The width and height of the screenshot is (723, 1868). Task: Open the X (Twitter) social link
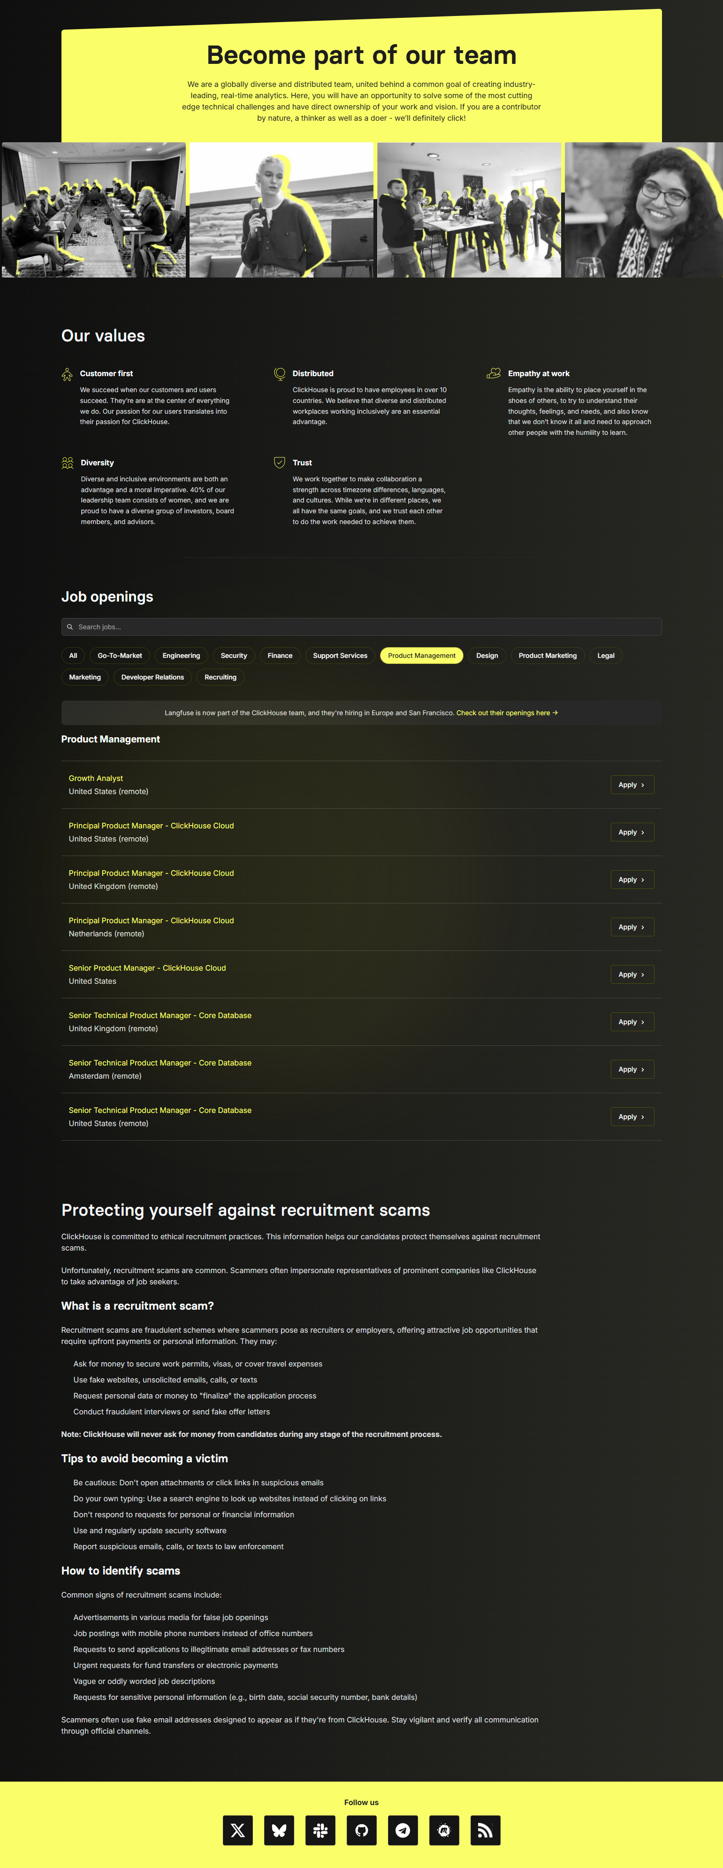pos(237,1829)
